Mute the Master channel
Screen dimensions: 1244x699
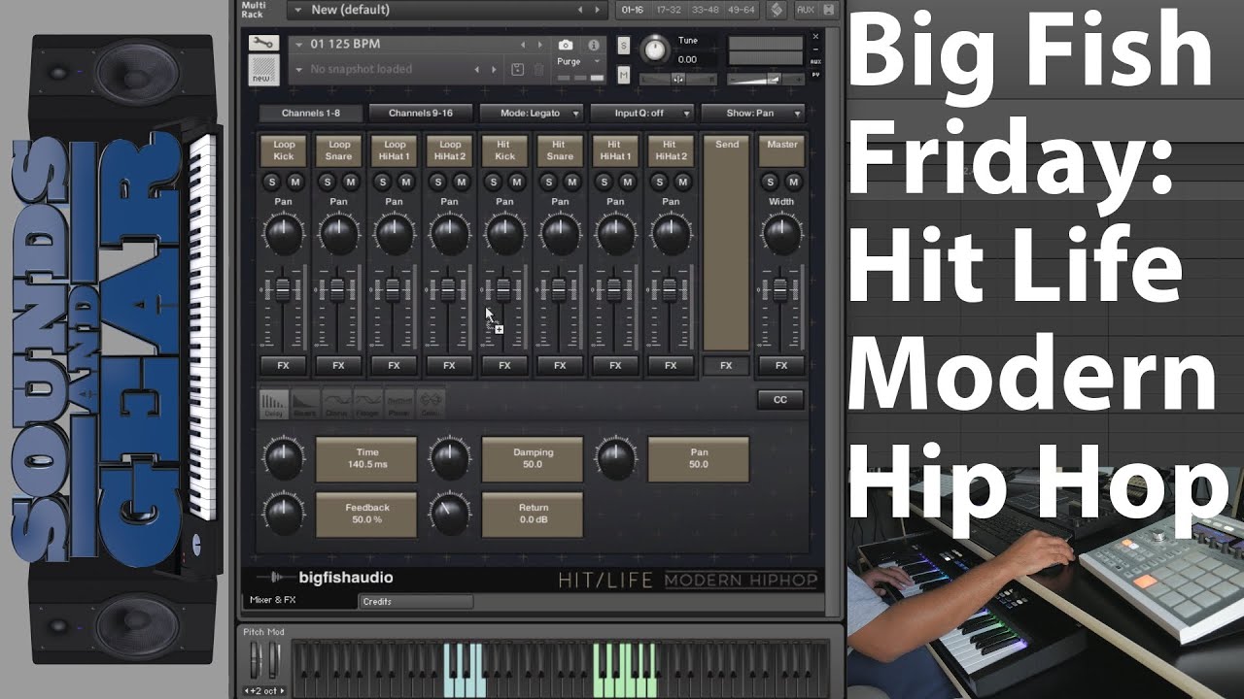coord(793,182)
